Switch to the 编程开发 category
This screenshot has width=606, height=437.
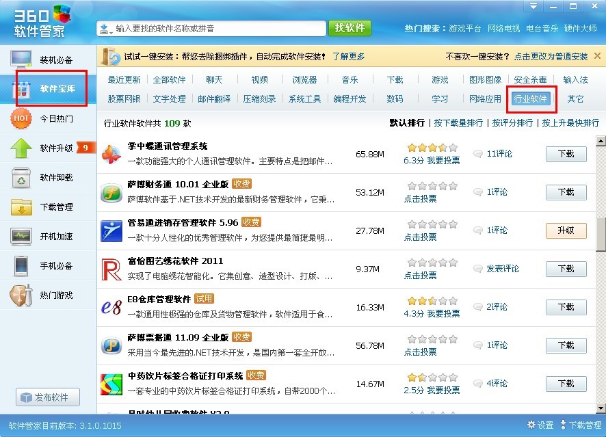350,99
